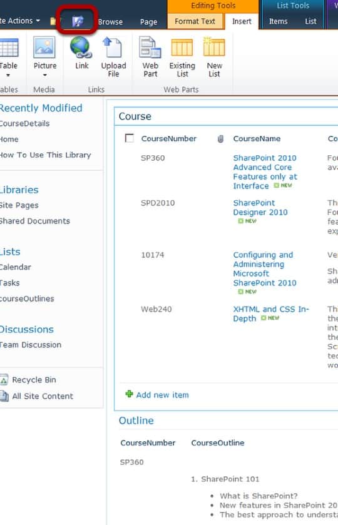
Task: Switch to the Page tab
Action: (x=148, y=22)
